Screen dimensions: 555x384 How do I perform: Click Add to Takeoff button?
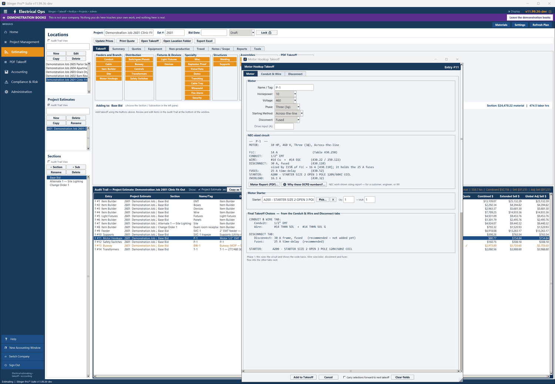pyautogui.click(x=303, y=377)
